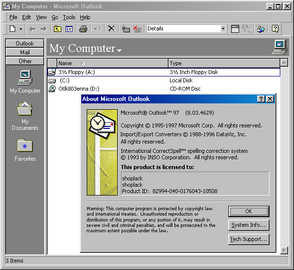
Task: Click the list scrollbar up arrow
Action: 284,63
